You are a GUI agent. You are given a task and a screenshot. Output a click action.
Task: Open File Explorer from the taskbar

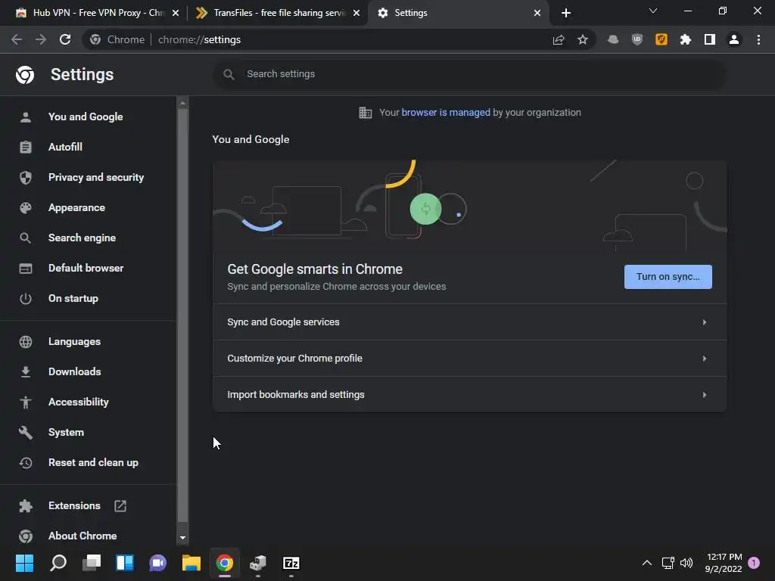[x=191, y=563]
